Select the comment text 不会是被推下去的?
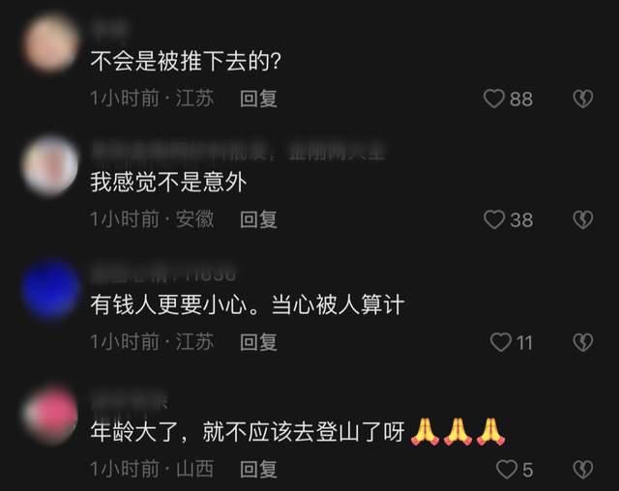 [186, 61]
